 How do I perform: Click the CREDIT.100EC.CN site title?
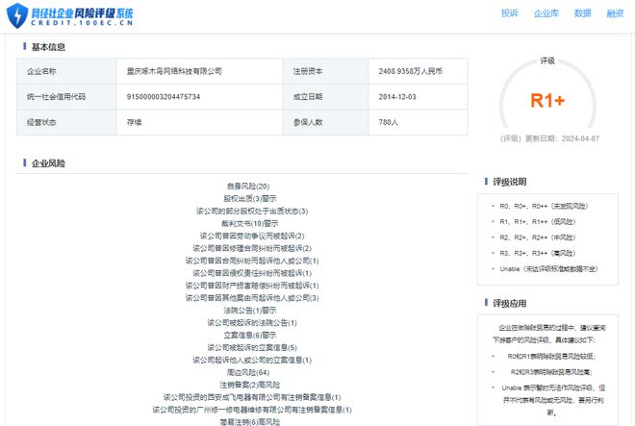click(82, 23)
